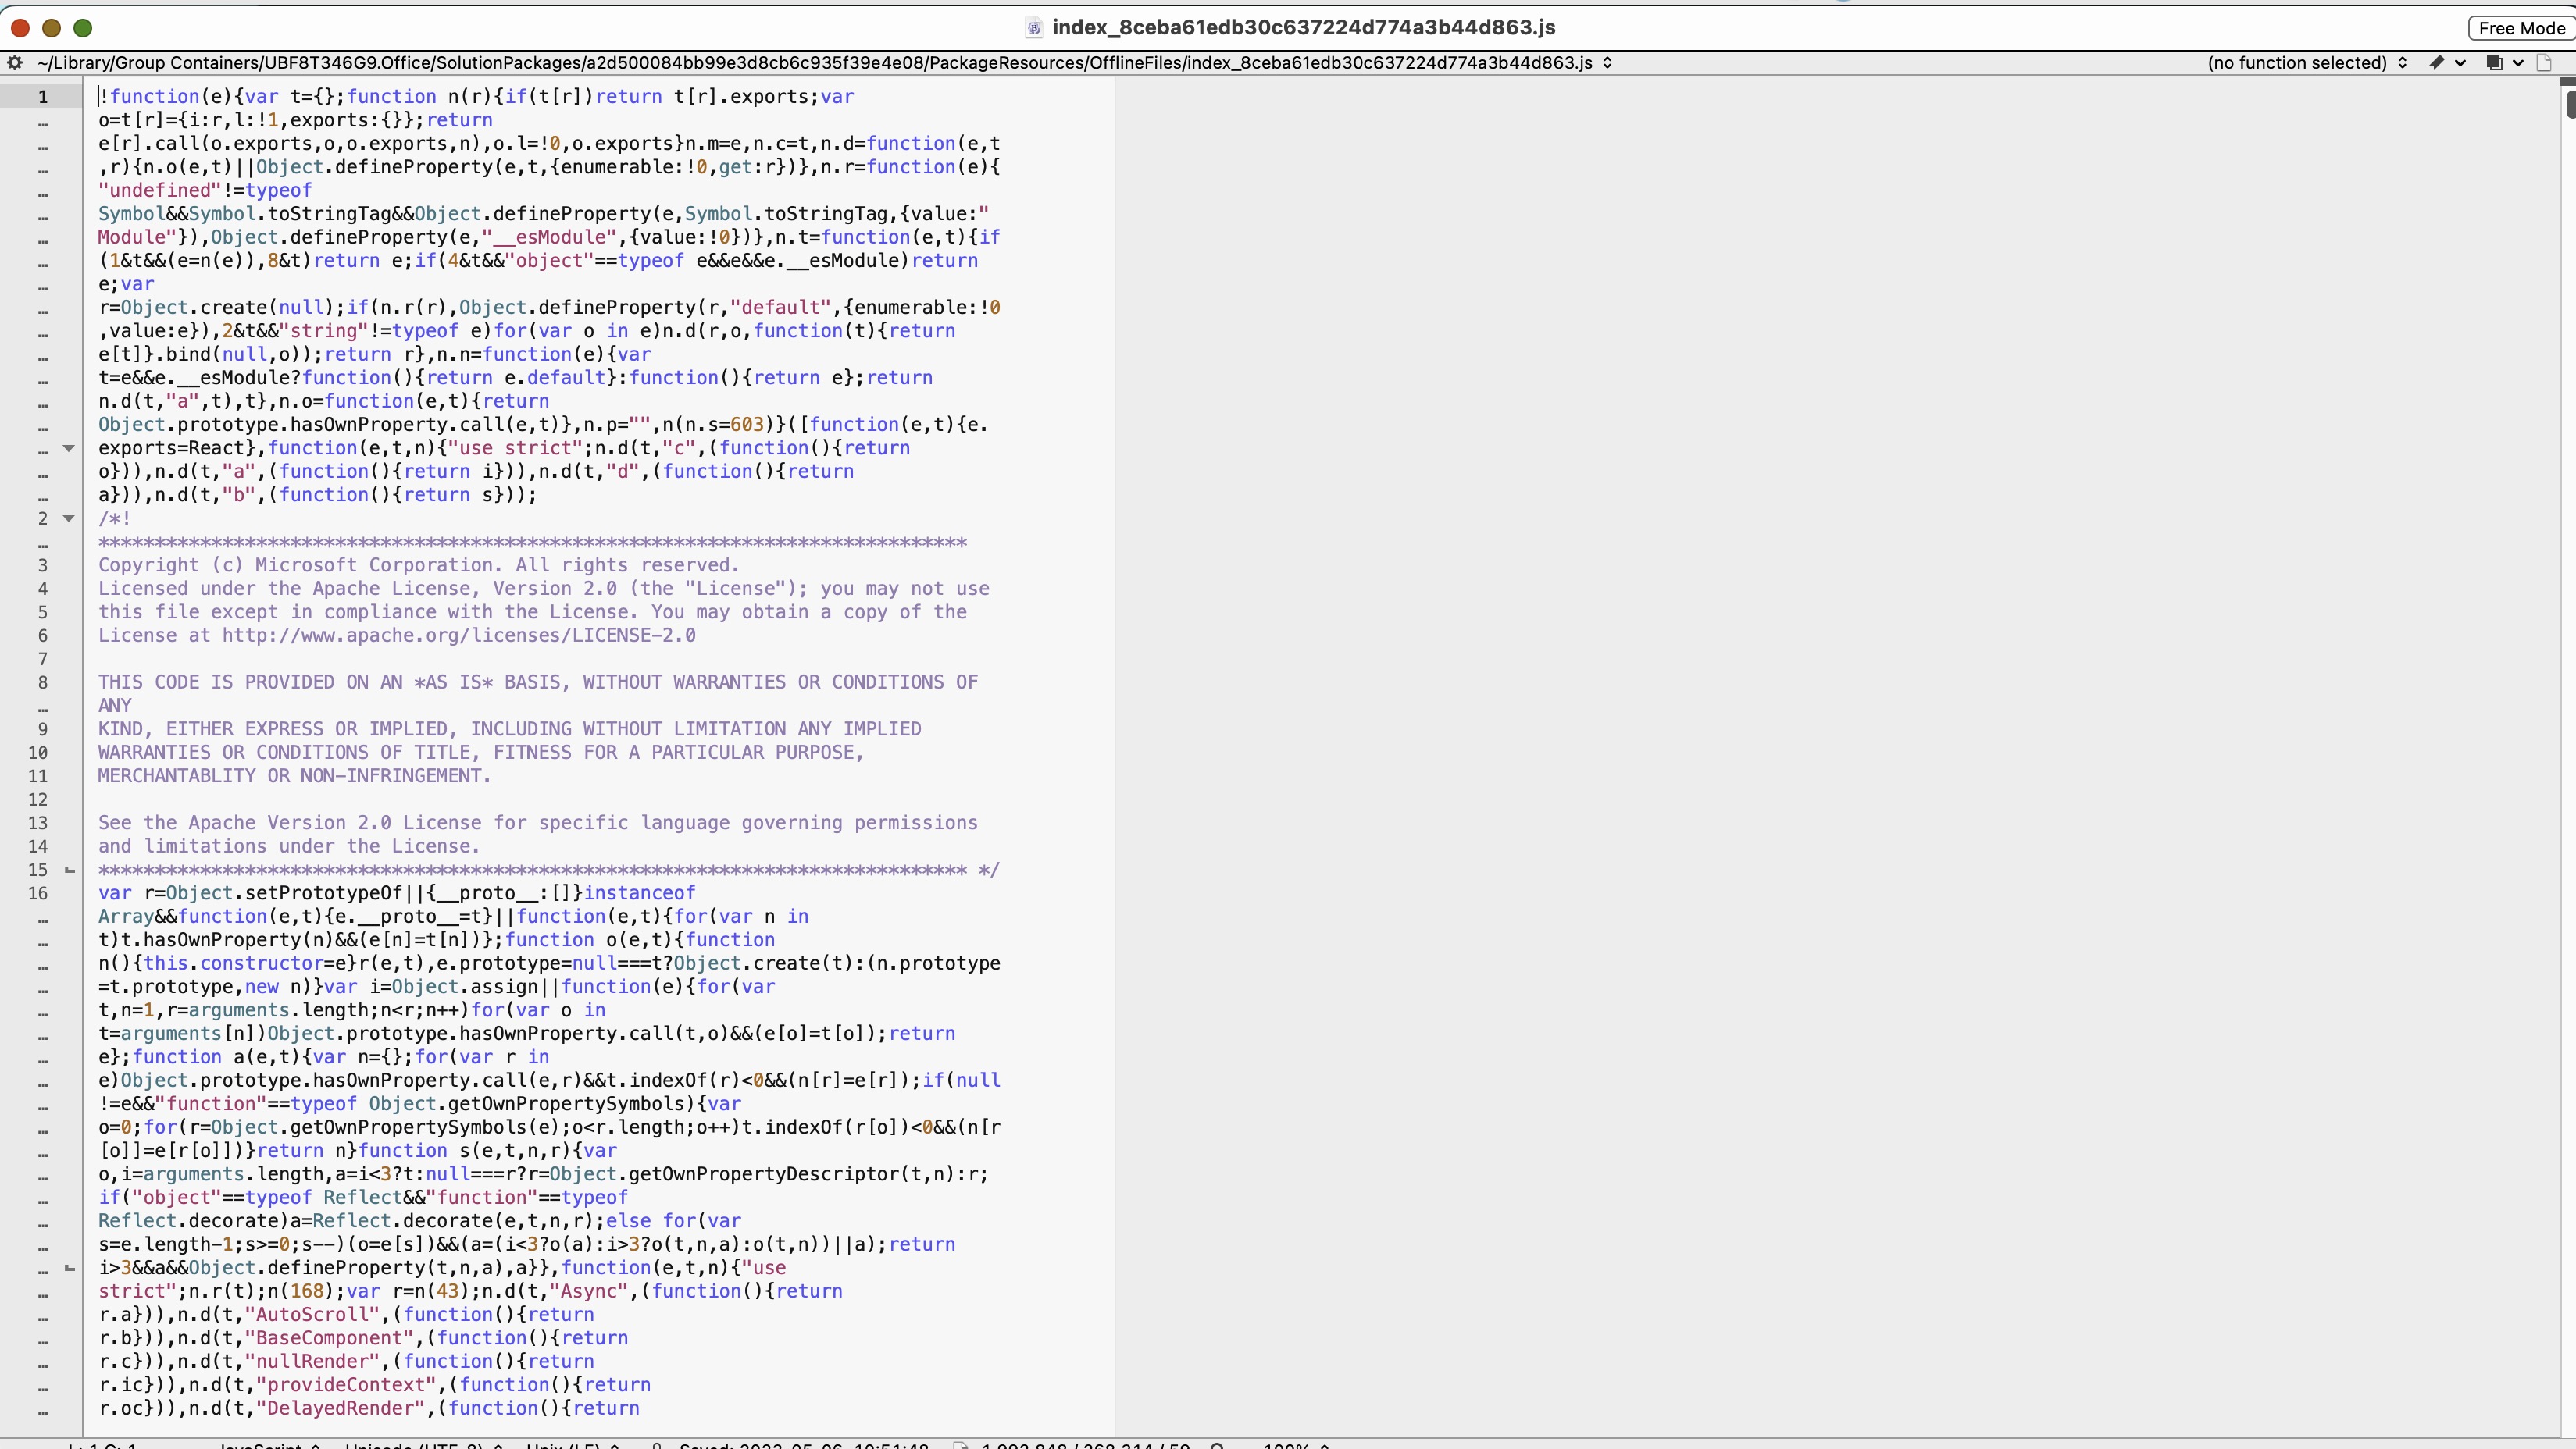Viewport: 2576px width, 1449px height.
Task: Collapse the fold at line 2 comment
Action: [69, 518]
